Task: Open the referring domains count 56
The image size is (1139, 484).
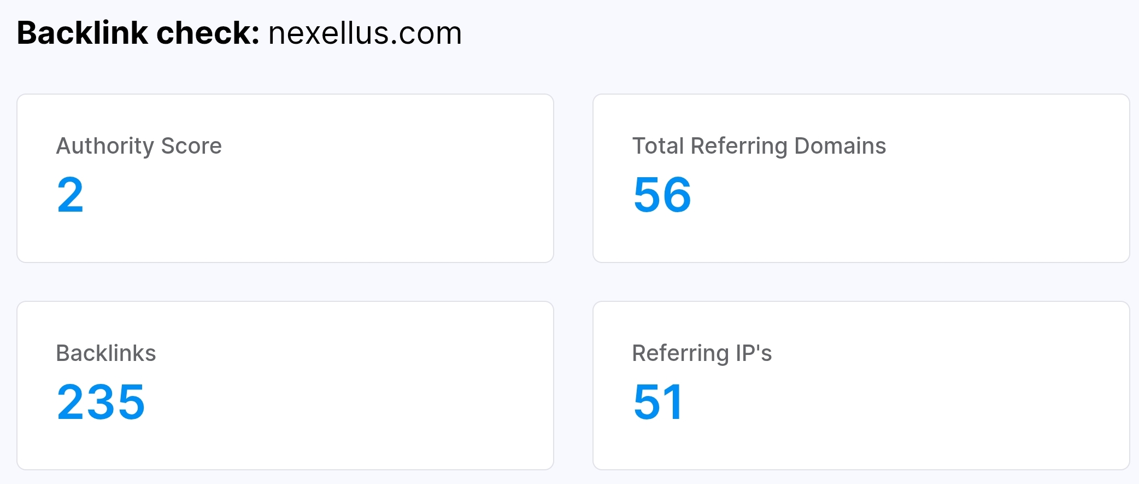Action: [x=662, y=195]
